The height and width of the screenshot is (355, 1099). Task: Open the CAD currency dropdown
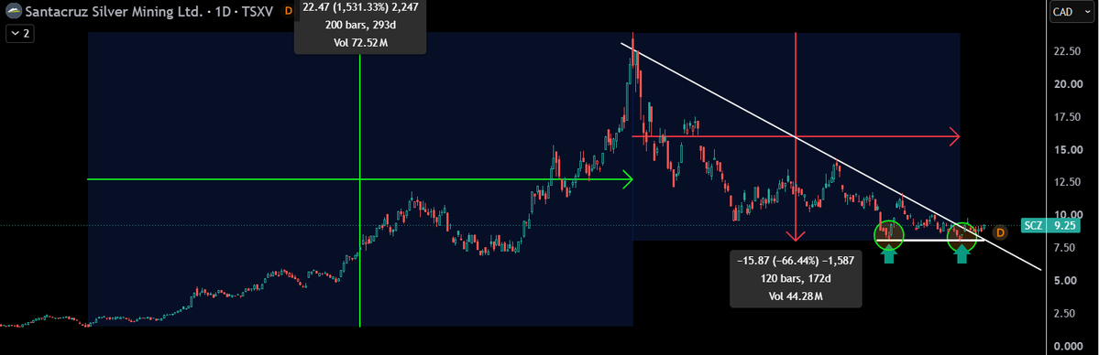[x=1071, y=12]
